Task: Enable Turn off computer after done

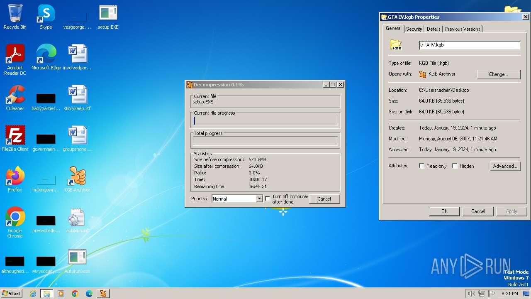Action: pos(268,199)
